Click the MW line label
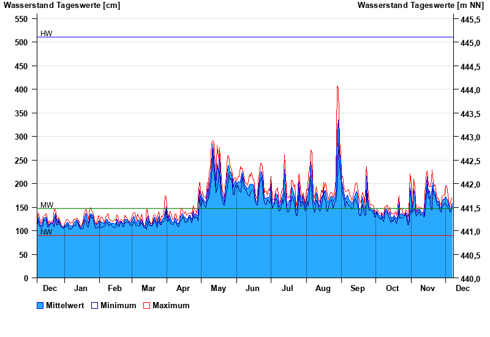 click(47, 205)
